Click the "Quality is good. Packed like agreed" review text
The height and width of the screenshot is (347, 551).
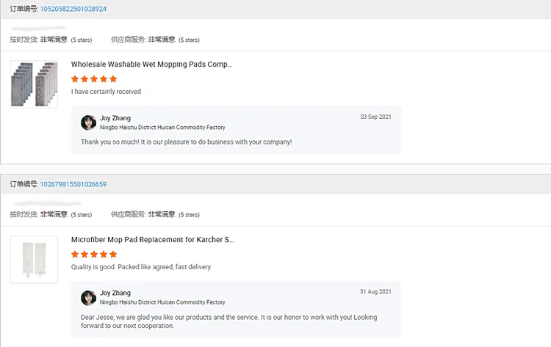coord(140,267)
